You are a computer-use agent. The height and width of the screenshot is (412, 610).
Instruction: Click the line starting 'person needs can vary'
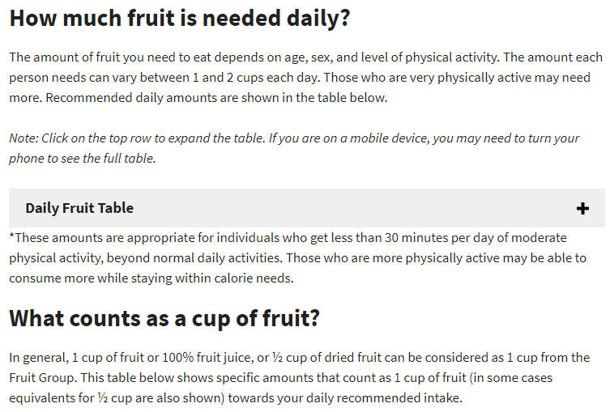pos(300,78)
